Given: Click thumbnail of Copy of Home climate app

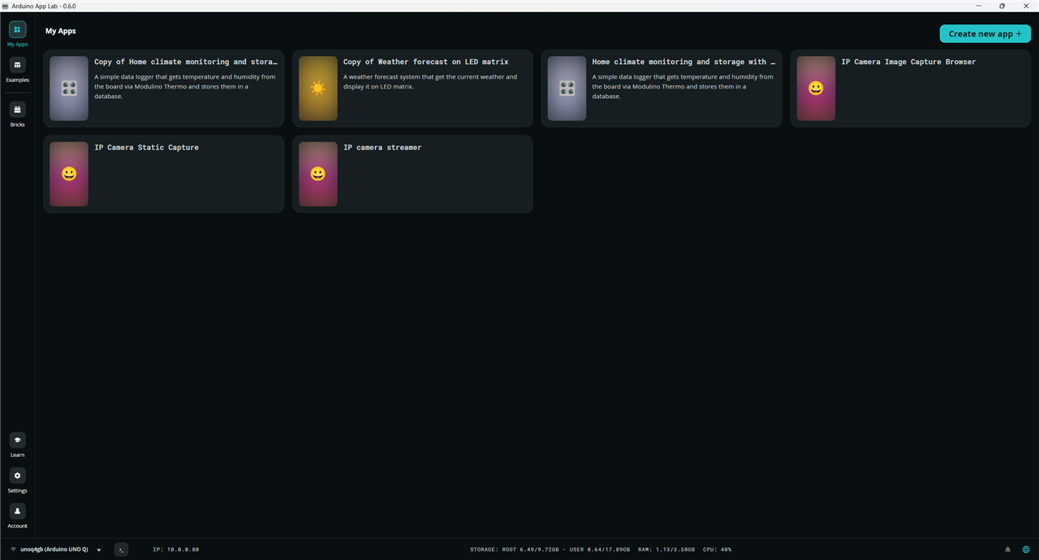Looking at the screenshot, I should click(69, 88).
